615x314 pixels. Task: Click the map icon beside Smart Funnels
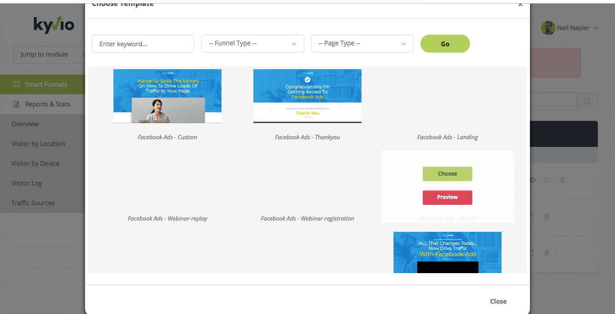[17, 84]
